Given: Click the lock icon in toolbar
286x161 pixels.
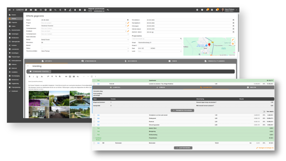Looking at the screenshot, I should [85, 10].
